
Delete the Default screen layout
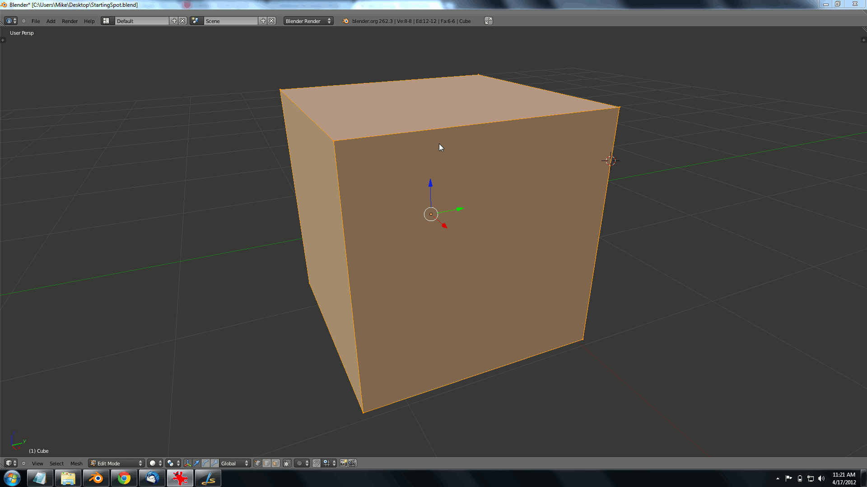[183, 21]
